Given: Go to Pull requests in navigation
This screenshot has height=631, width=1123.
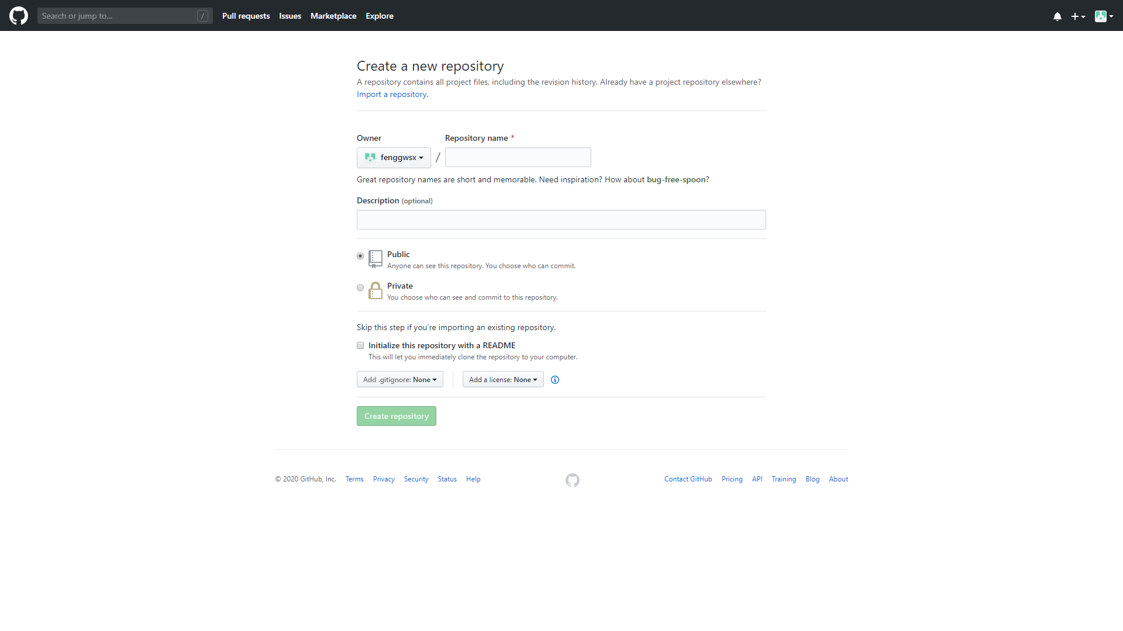Looking at the screenshot, I should pyautogui.click(x=246, y=16).
